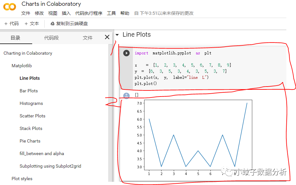
Task: Click the import matplotlib.pyplot code line
Action: coord(173,53)
